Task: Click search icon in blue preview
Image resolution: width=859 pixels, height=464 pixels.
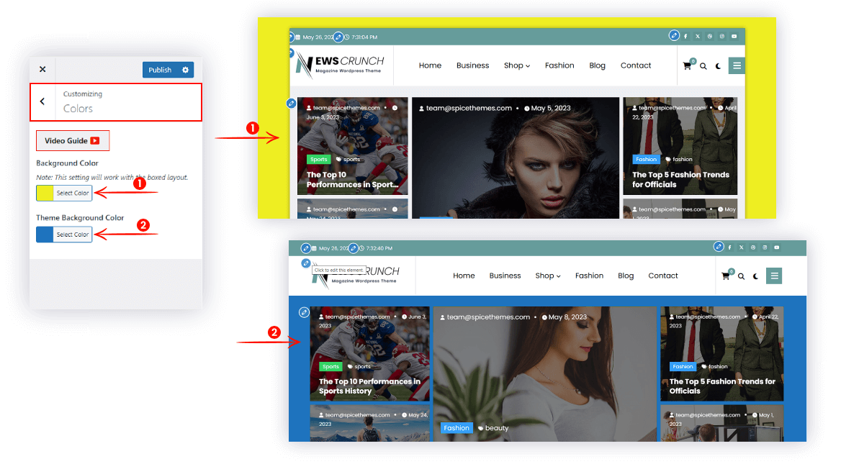Action: point(741,276)
